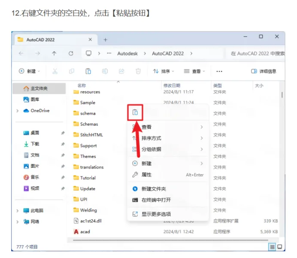
Task: Click the Paste icon in the context menu
Action: click(x=135, y=112)
